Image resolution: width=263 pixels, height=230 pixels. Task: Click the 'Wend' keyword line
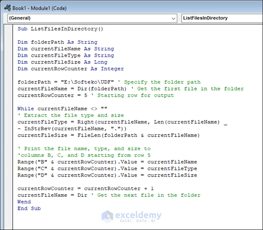24,202
